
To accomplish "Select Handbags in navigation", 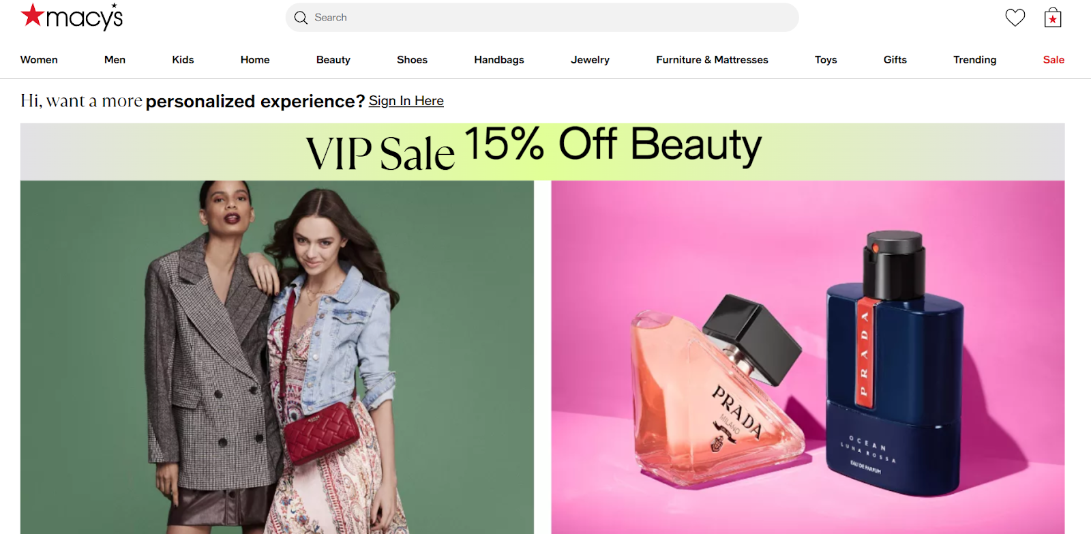I will point(499,60).
